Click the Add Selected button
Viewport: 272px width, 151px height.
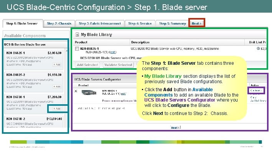click(x=87, y=65)
